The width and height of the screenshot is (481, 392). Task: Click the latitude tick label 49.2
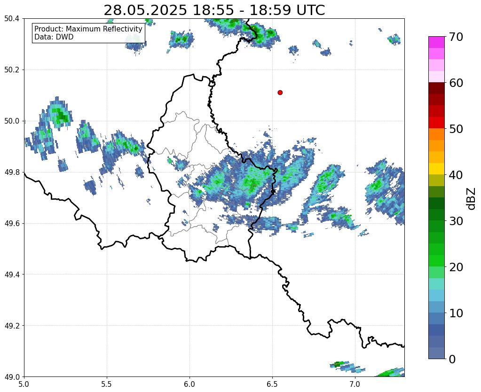tap(12, 325)
